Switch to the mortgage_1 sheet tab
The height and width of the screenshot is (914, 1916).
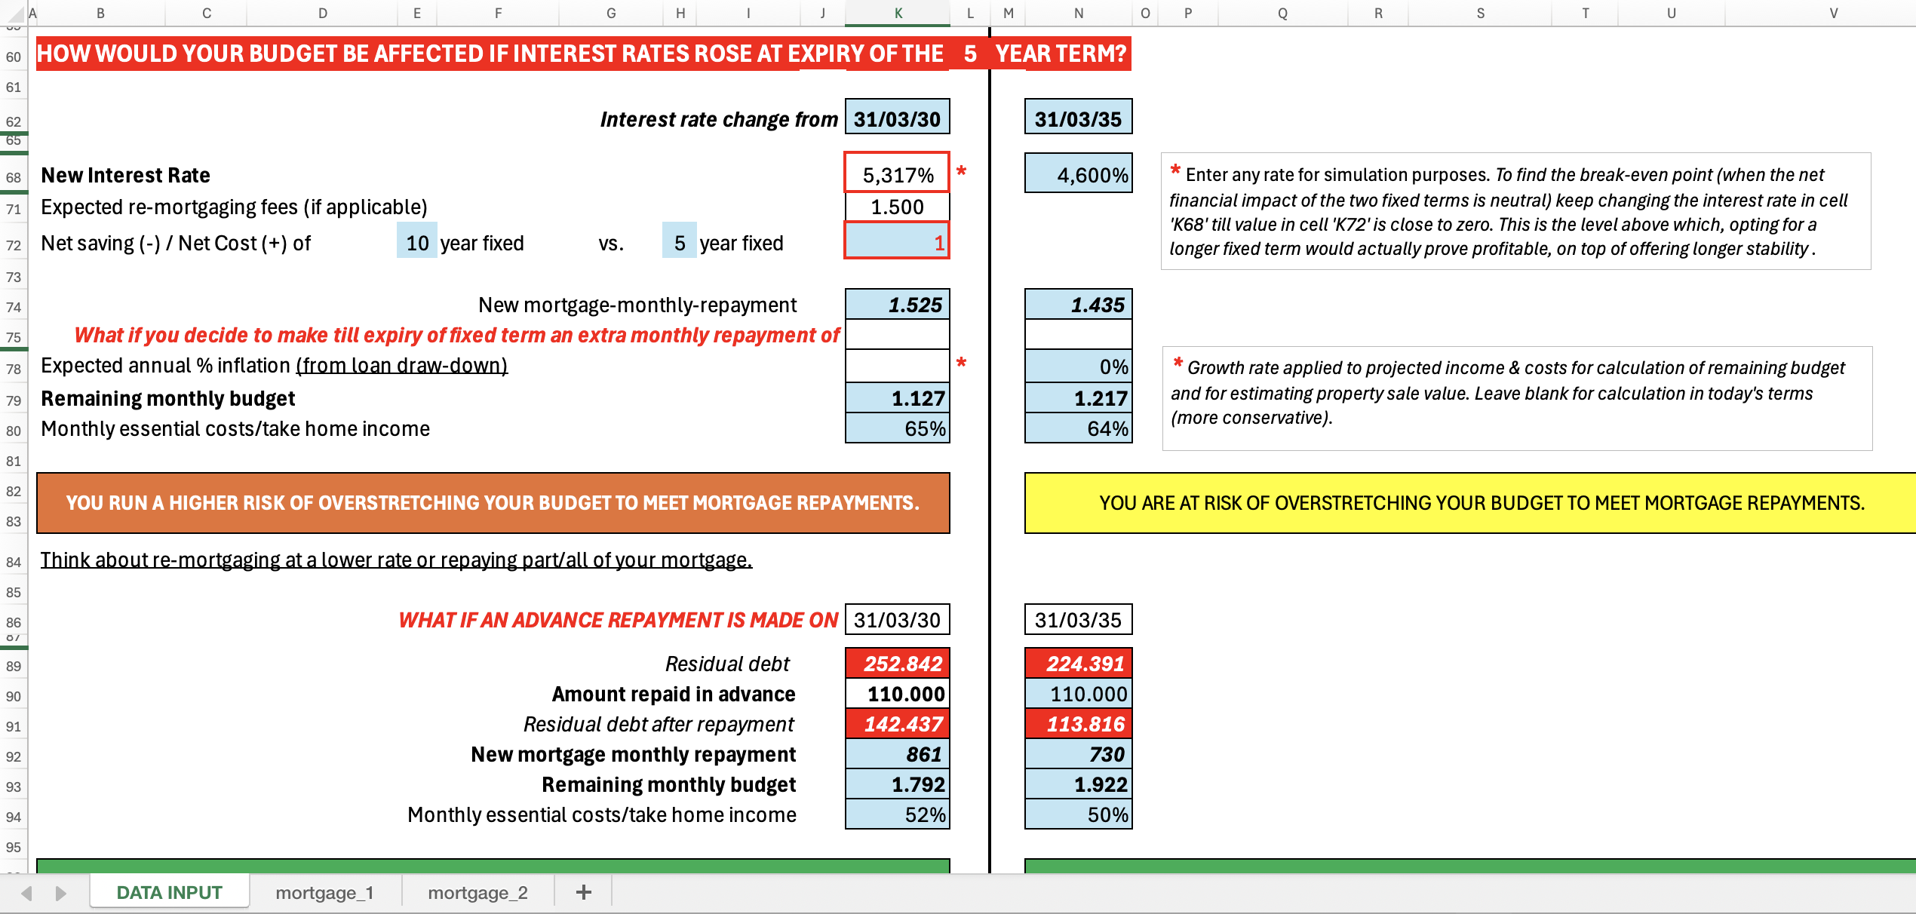pyautogui.click(x=324, y=893)
